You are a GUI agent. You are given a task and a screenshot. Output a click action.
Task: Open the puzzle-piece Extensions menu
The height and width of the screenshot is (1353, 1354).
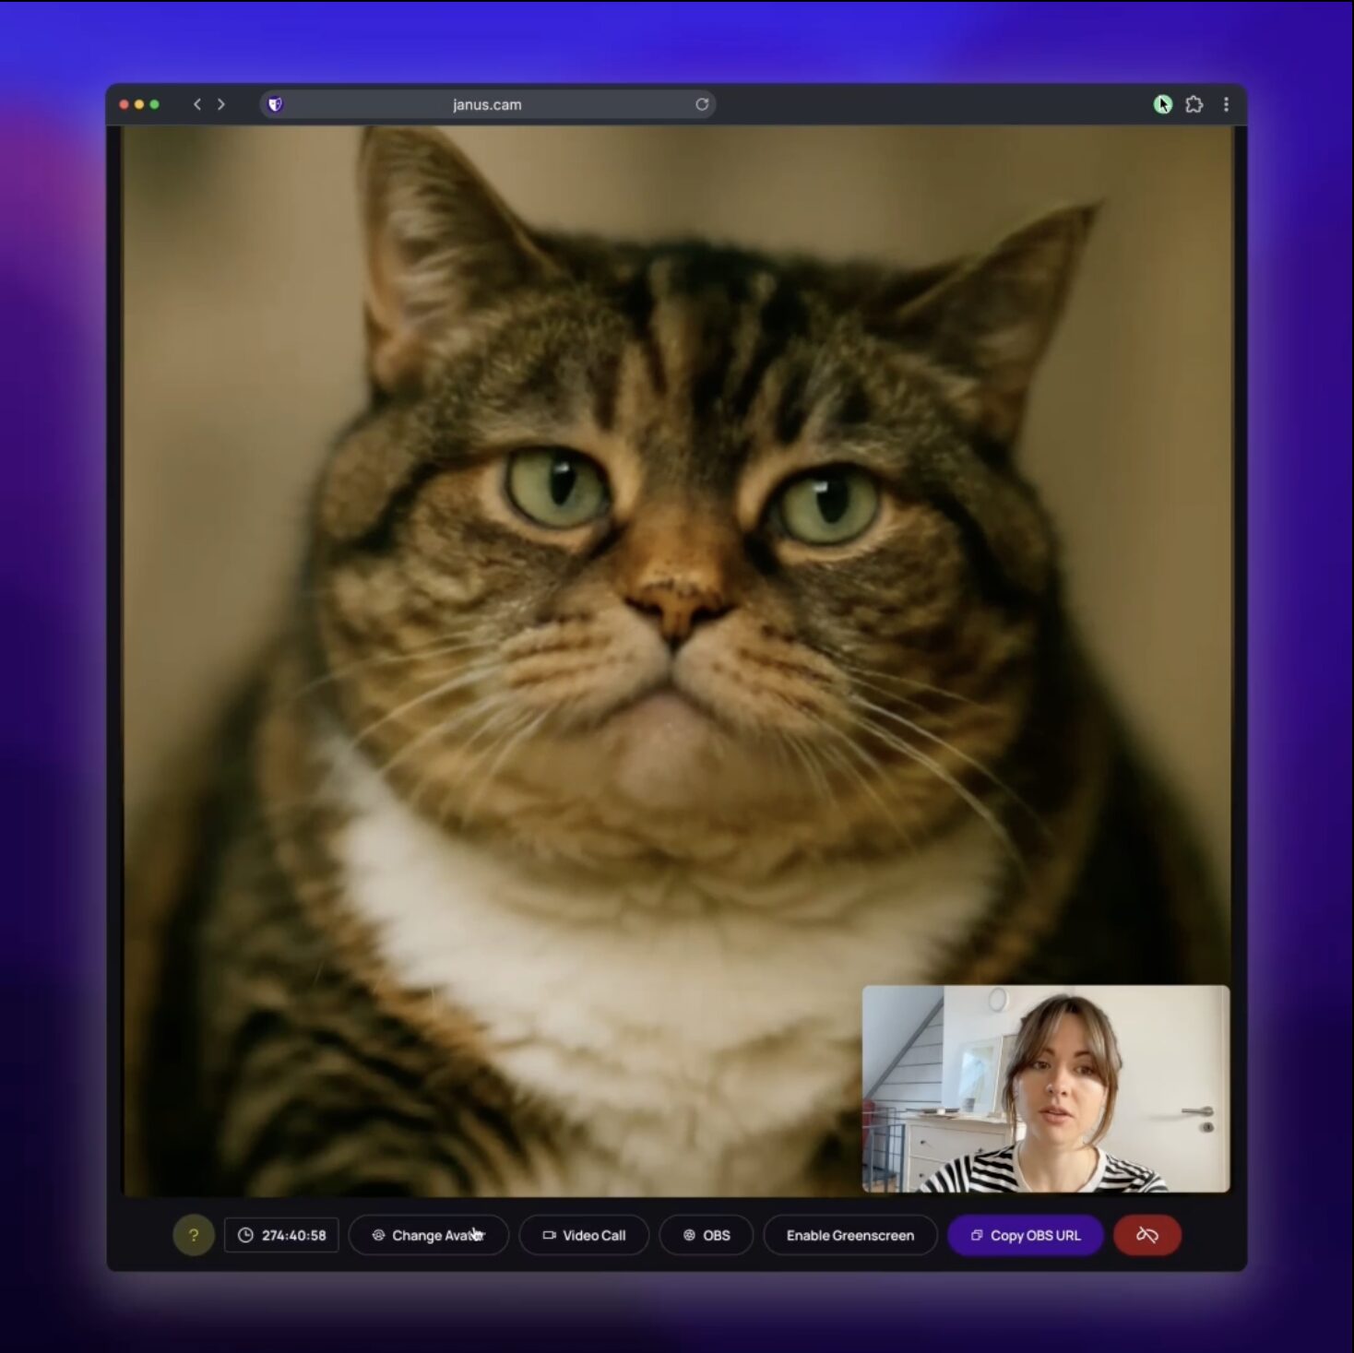click(1194, 104)
